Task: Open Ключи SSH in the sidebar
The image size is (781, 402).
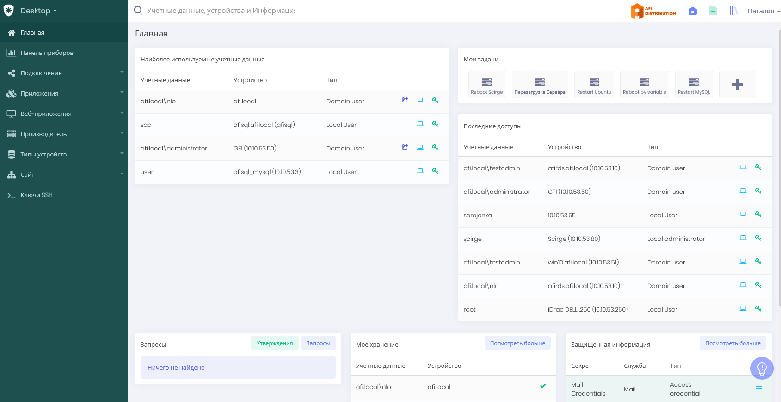Action: coord(37,195)
